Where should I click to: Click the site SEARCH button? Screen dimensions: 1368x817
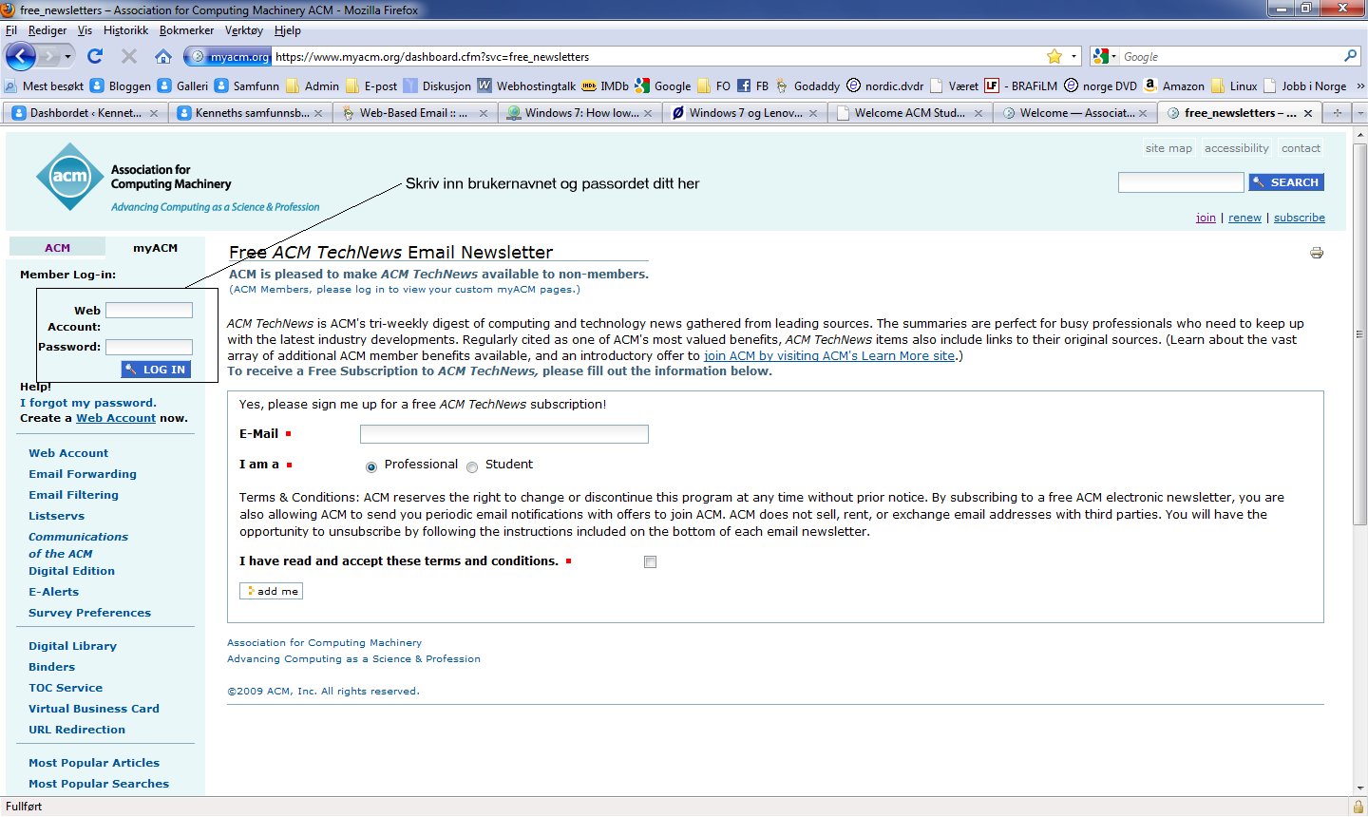(x=1286, y=182)
